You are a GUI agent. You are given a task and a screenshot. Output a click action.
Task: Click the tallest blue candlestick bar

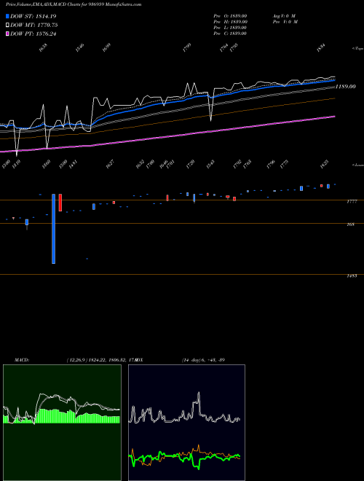(x=54, y=229)
